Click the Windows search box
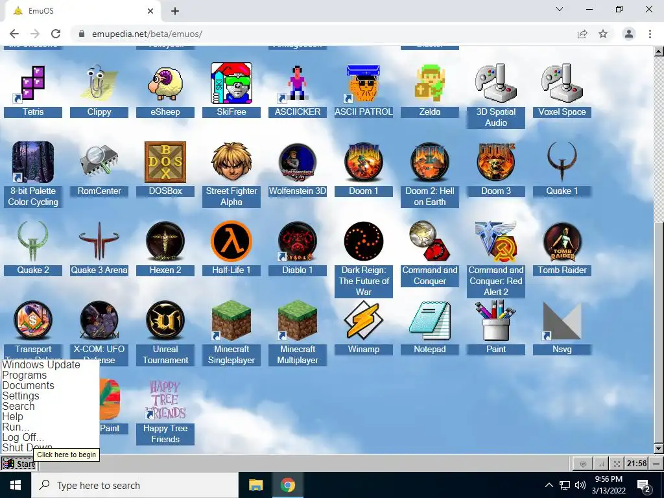 click(x=135, y=485)
